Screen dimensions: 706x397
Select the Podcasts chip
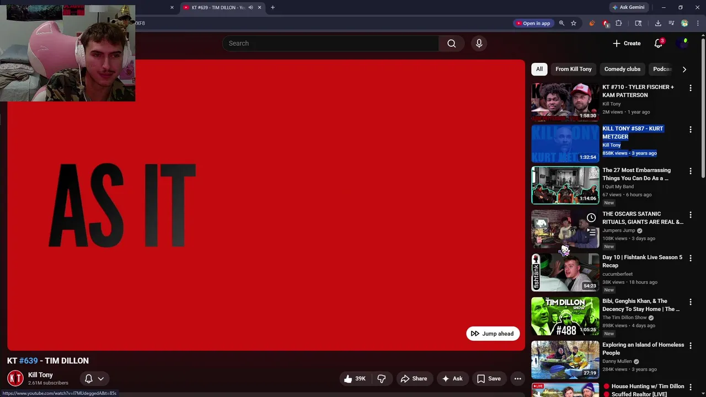[662, 69]
